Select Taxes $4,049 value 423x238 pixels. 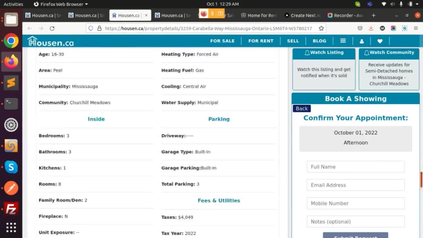[x=186, y=217]
